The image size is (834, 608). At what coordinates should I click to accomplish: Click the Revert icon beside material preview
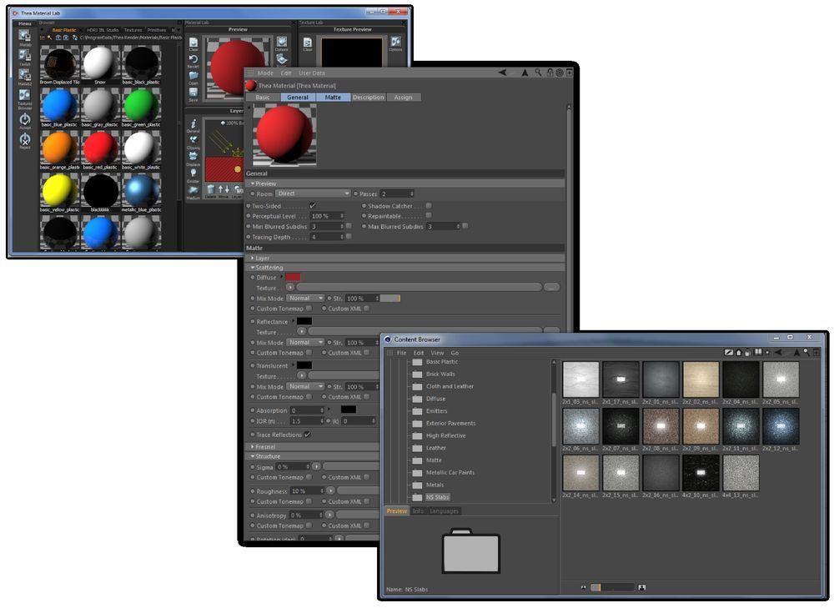[193, 59]
